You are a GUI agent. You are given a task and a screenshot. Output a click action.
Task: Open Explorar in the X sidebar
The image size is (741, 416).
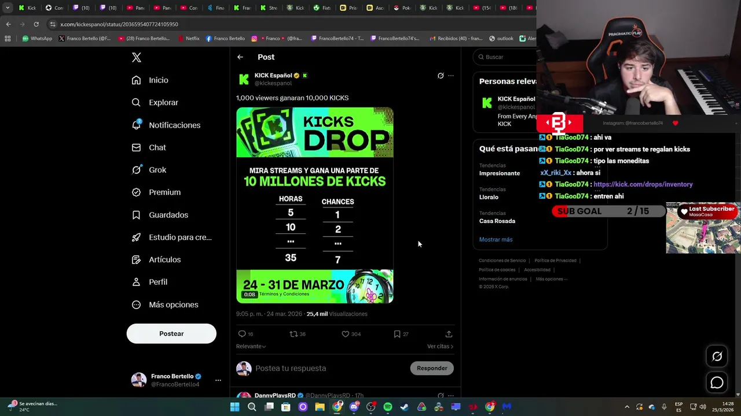pyautogui.click(x=155, y=102)
